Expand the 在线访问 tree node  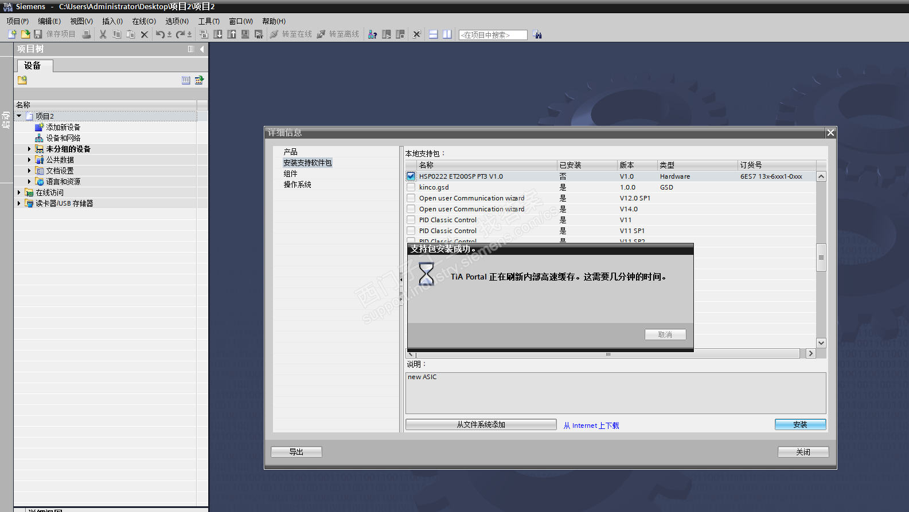19,192
